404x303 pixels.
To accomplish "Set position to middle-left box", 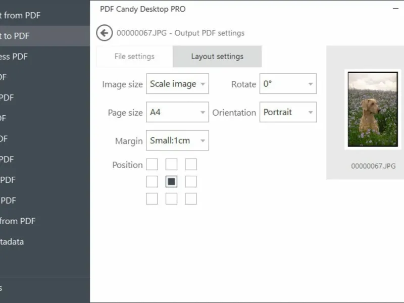I will (152, 182).
